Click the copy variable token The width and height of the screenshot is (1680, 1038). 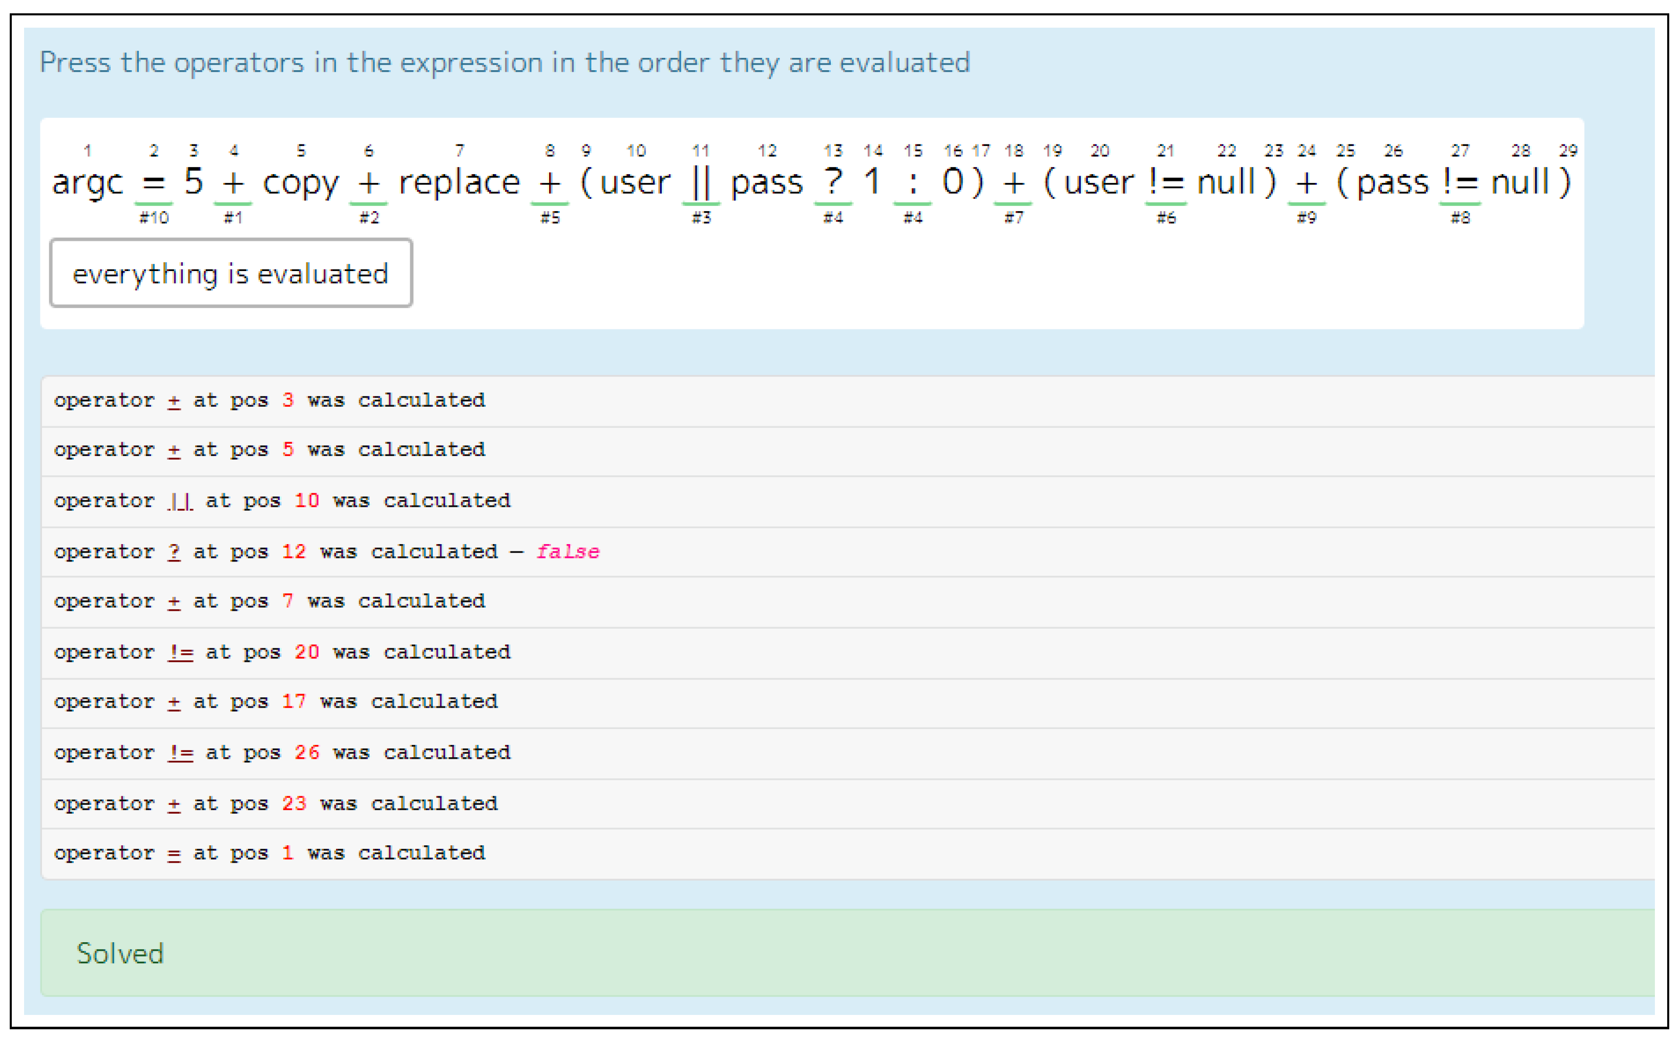point(301,182)
